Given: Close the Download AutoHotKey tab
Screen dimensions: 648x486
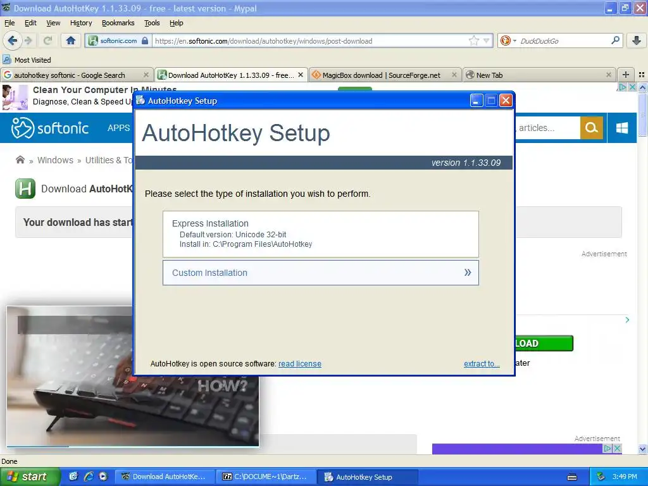Looking at the screenshot, I should pos(301,75).
